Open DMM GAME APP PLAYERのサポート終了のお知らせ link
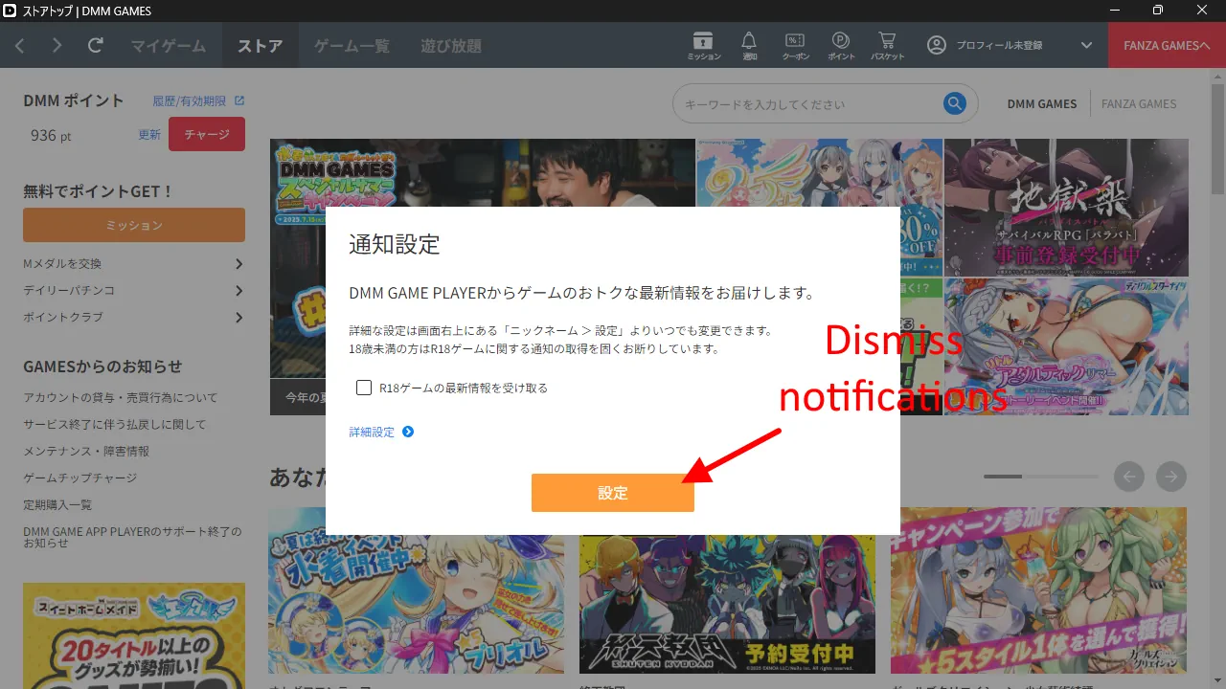 point(133,537)
